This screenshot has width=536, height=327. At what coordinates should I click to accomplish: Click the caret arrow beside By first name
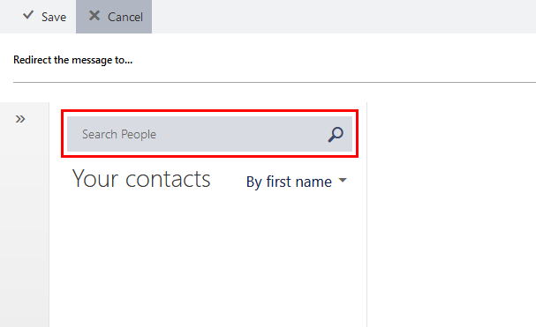[343, 180]
